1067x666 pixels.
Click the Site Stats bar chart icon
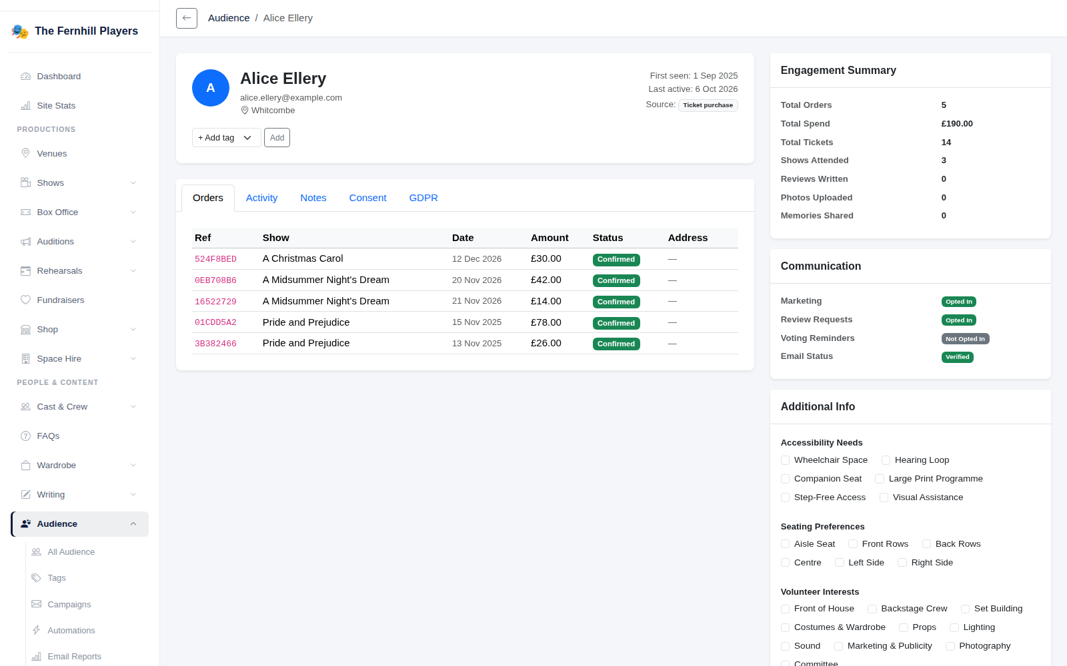(x=25, y=106)
